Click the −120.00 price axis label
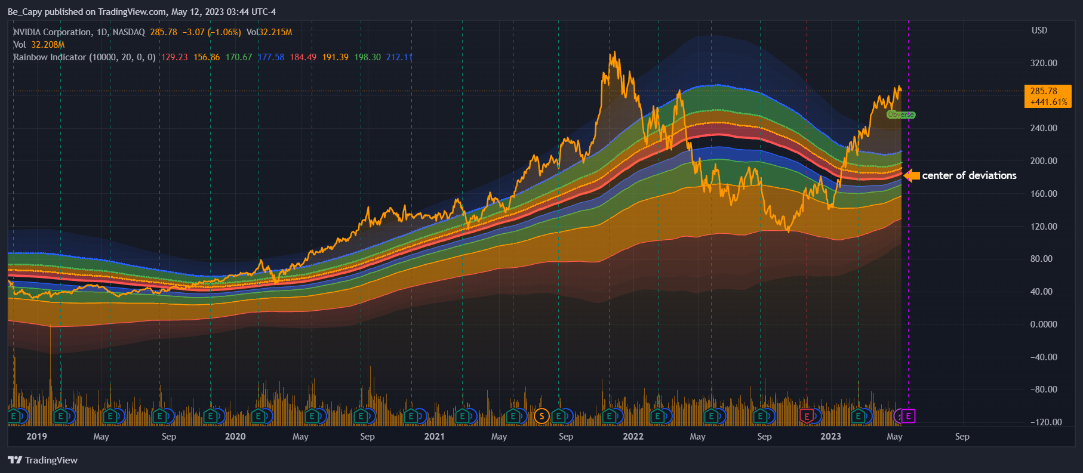 [1046, 422]
